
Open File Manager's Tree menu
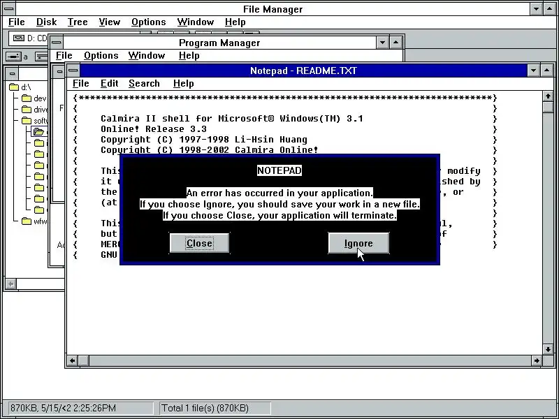(x=78, y=22)
